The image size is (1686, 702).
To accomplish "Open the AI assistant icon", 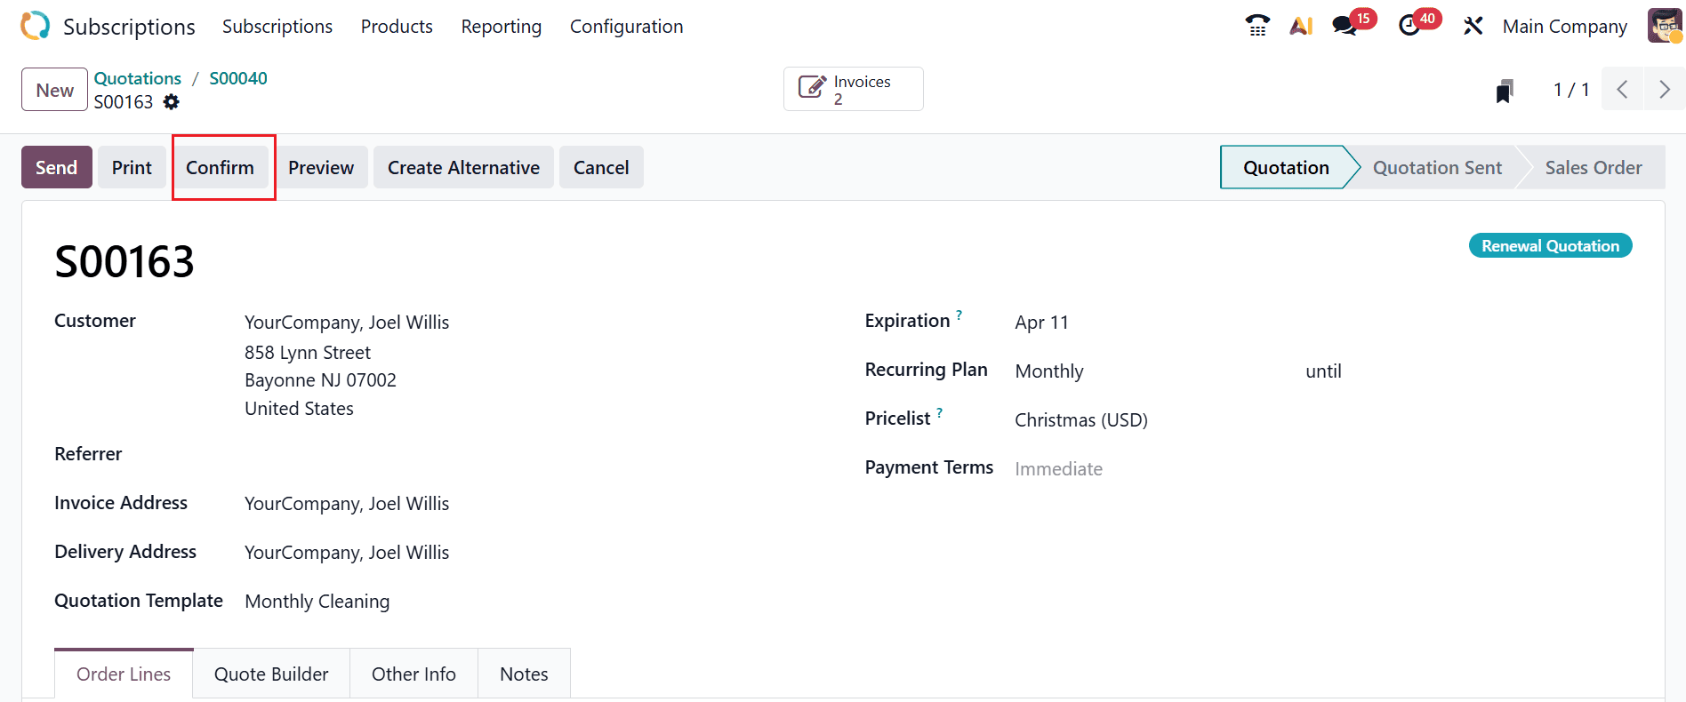I will [x=1301, y=26].
